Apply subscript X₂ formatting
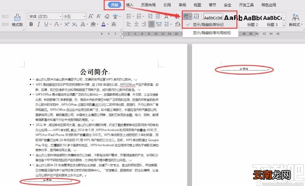Viewport: 305px width, 186px height. (x=74, y=24)
